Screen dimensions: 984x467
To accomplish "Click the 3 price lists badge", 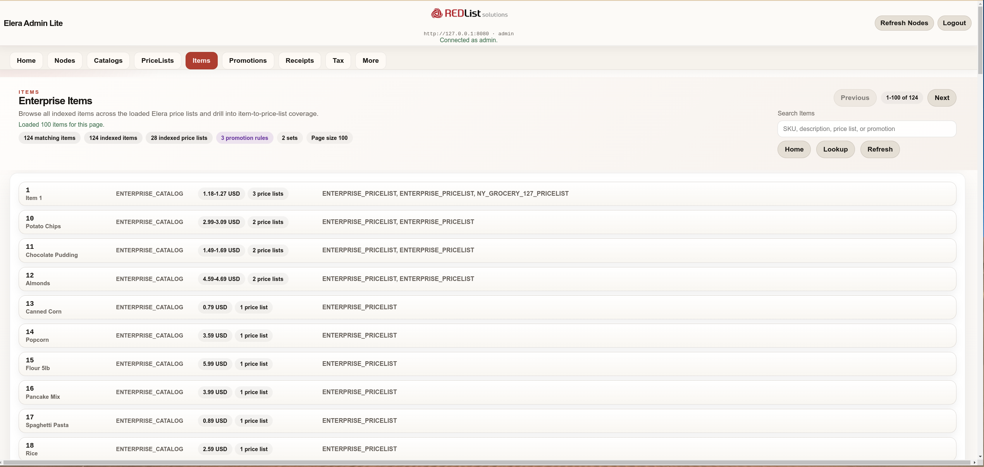I will pyautogui.click(x=268, y=194).
